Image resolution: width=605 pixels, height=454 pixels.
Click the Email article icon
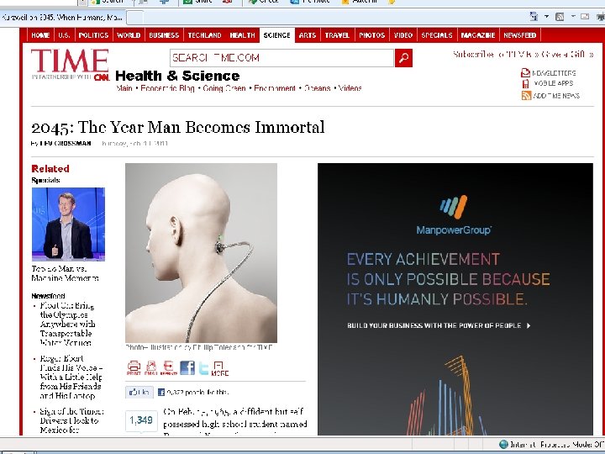tap(151, 367)
